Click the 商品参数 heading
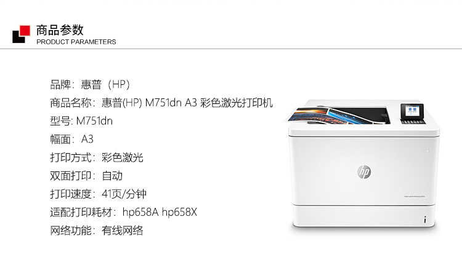The height and width of the screenshot is (276, 462). (60, 30)
